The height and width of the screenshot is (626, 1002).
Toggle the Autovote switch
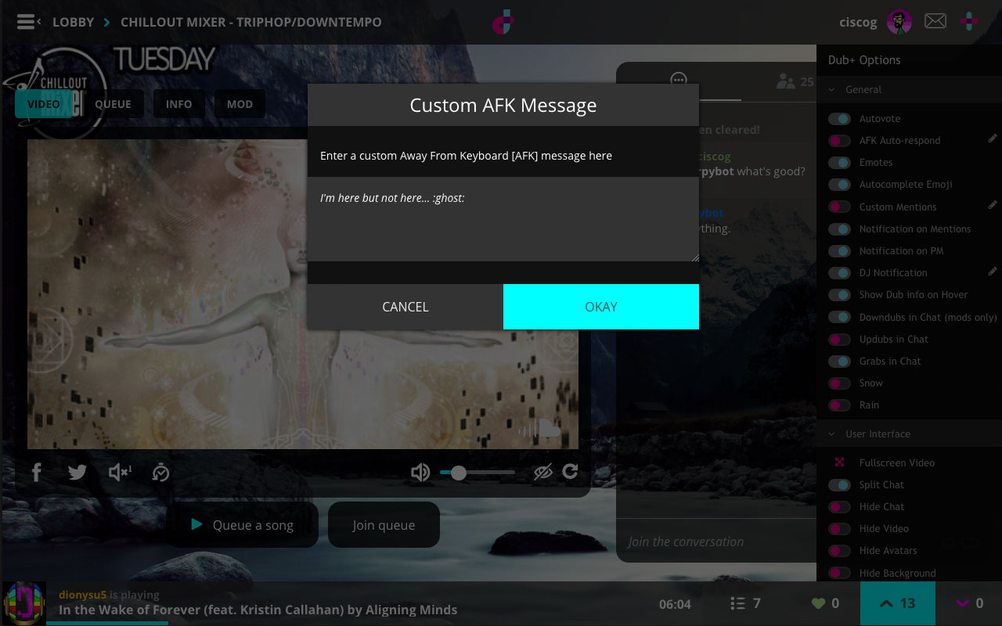coord(840,119)
